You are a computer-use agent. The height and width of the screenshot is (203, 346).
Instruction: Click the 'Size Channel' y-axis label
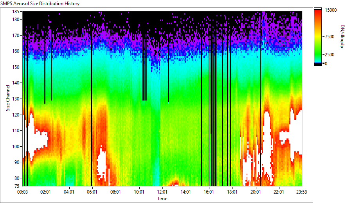pos(8,98)
